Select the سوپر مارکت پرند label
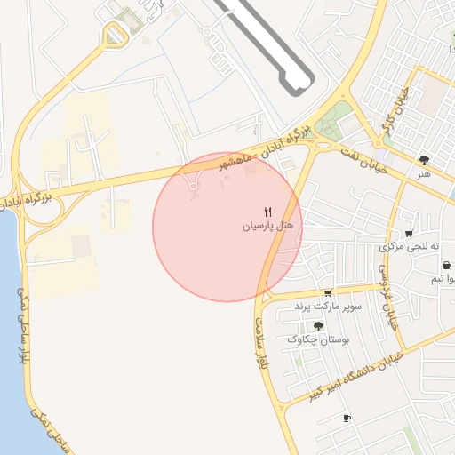Image resolution: width=455 pixels, height=455 pixels. pos(328,307)
